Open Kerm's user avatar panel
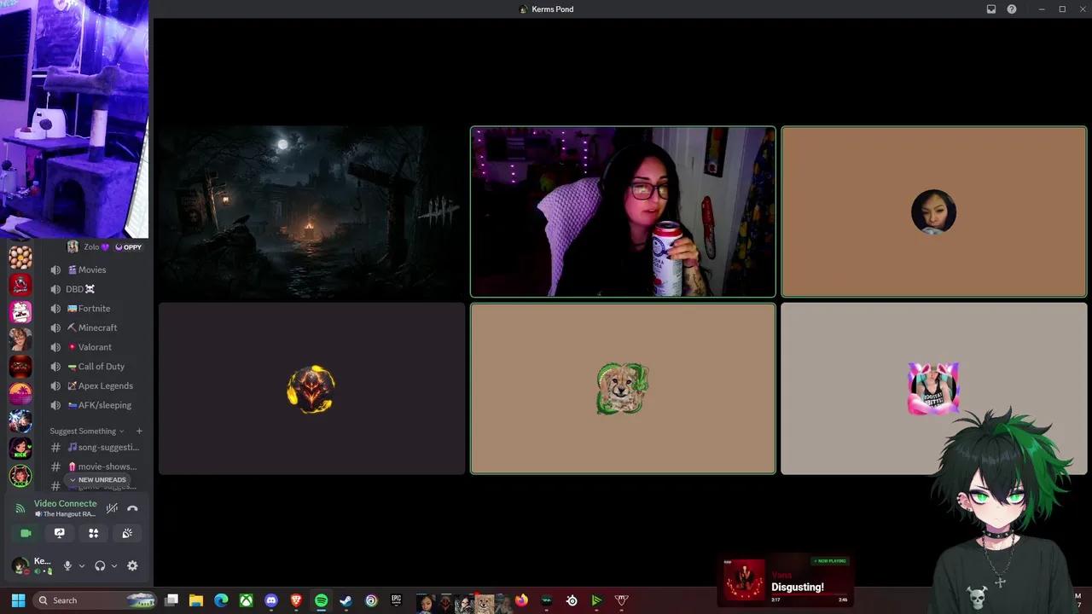This screenshot has height=614, width=1092. [31, 565]
